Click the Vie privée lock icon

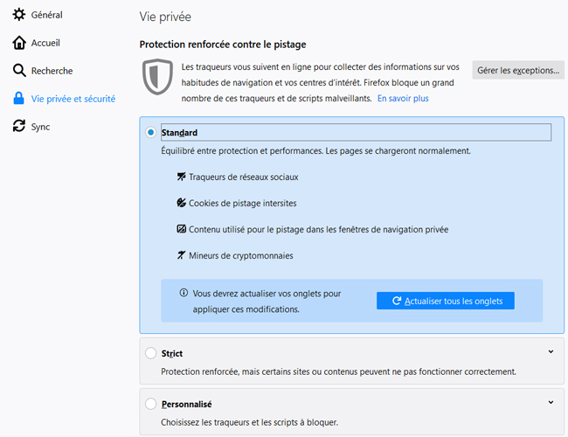[19, 99]
